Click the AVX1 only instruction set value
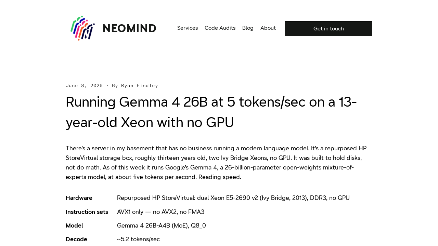The image size is (438, 246). [x=160, y=212]
